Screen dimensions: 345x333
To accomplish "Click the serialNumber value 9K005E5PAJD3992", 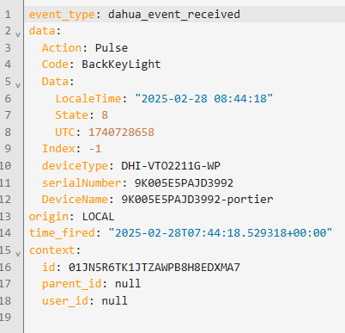I will [184, 182].
